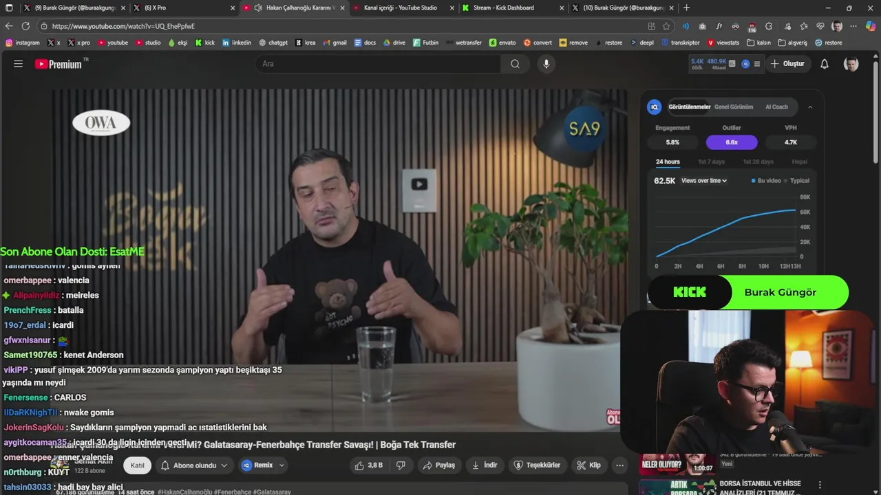The image size is (881, 495).
Task: Switch to the Genel Görünüm tab
Action: click(734, 107)
